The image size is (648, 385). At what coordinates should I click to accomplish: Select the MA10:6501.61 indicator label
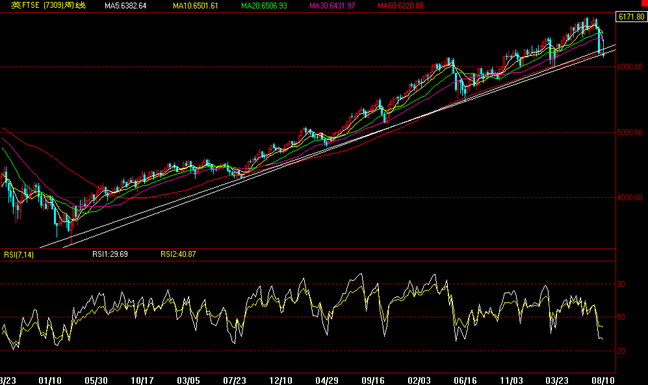[195, 7]
